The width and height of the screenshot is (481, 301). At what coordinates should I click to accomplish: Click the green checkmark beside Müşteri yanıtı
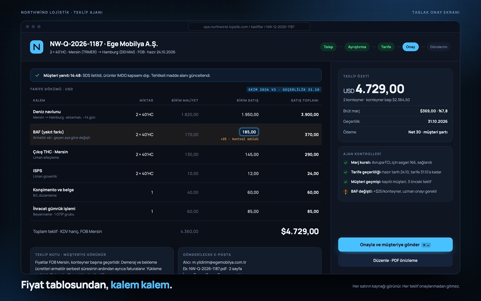tap(37, 75)
